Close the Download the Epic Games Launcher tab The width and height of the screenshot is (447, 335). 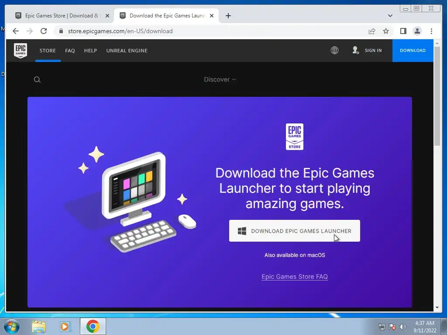pos(212,16)
